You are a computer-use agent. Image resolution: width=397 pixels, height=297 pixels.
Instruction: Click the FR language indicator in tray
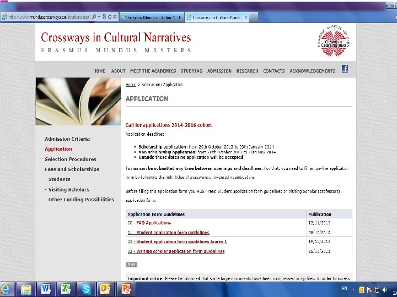[x=345, y=288]
